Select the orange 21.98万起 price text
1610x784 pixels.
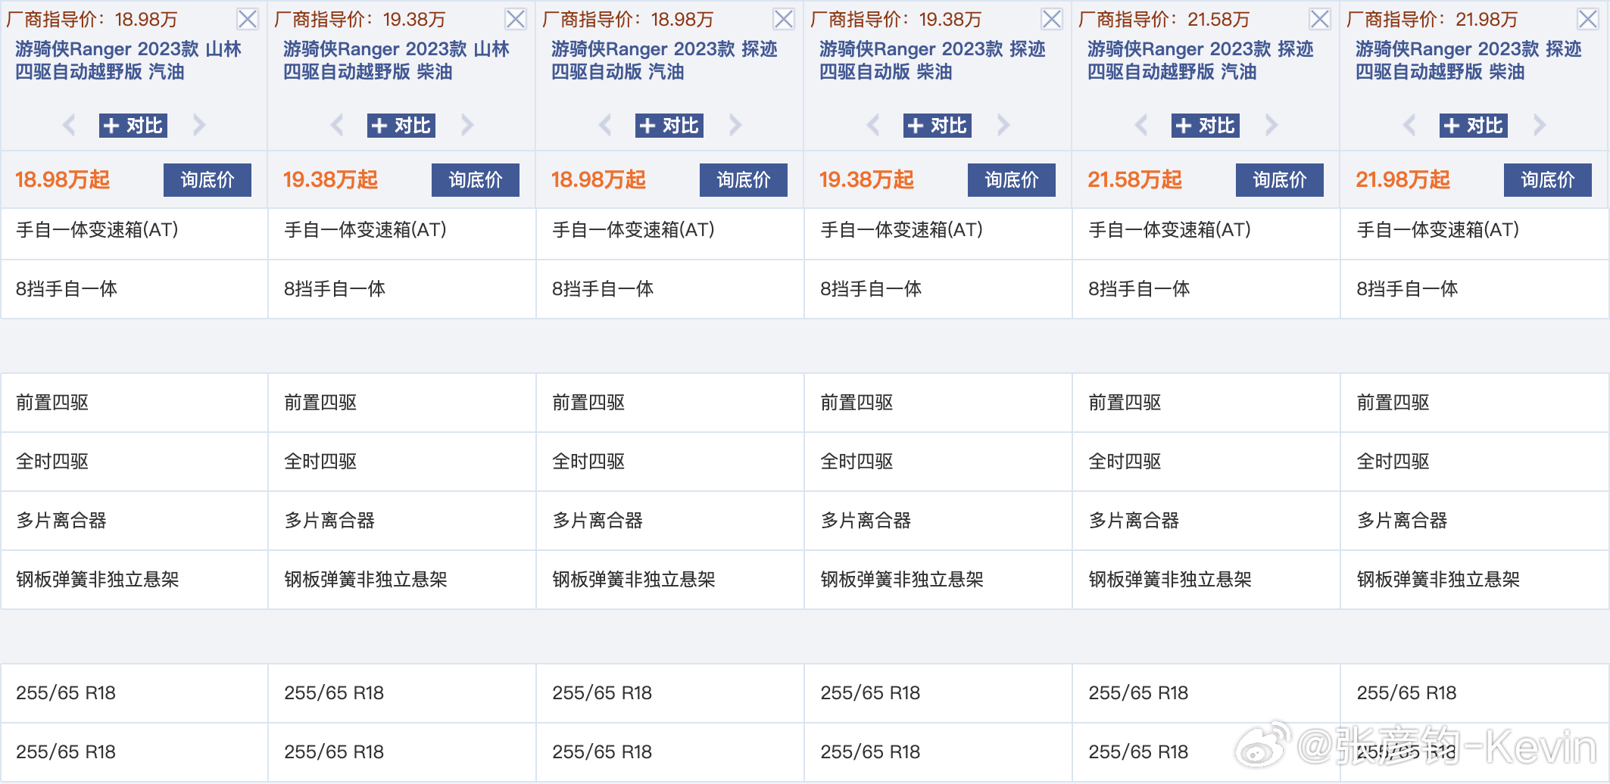click(1403, 180)
